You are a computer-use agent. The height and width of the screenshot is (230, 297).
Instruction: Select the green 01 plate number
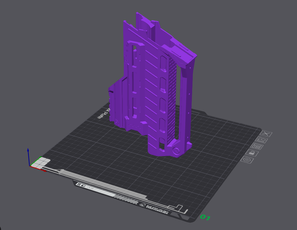click(205, 218)
